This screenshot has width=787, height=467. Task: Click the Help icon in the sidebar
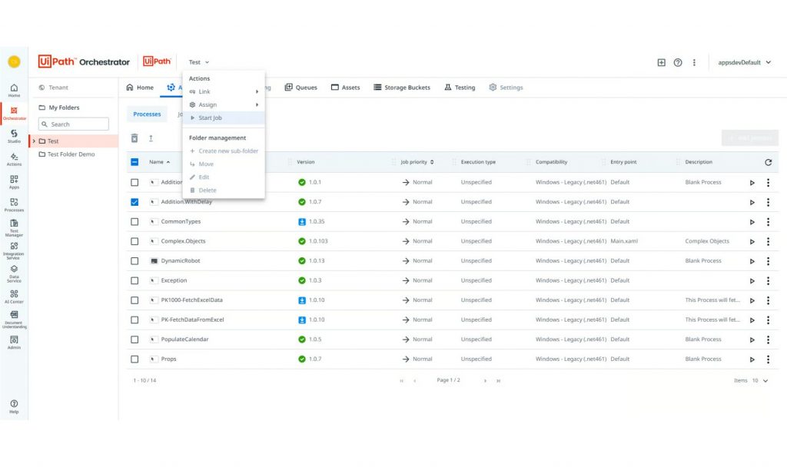click(x=14, y=406)
